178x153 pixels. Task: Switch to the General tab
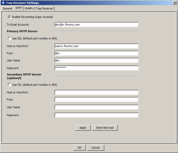pyautogui.click(x=7, y=9)
